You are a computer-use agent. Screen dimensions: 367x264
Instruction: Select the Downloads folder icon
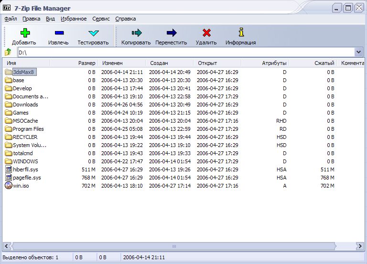pyautogui.click(x=9, y=104)
